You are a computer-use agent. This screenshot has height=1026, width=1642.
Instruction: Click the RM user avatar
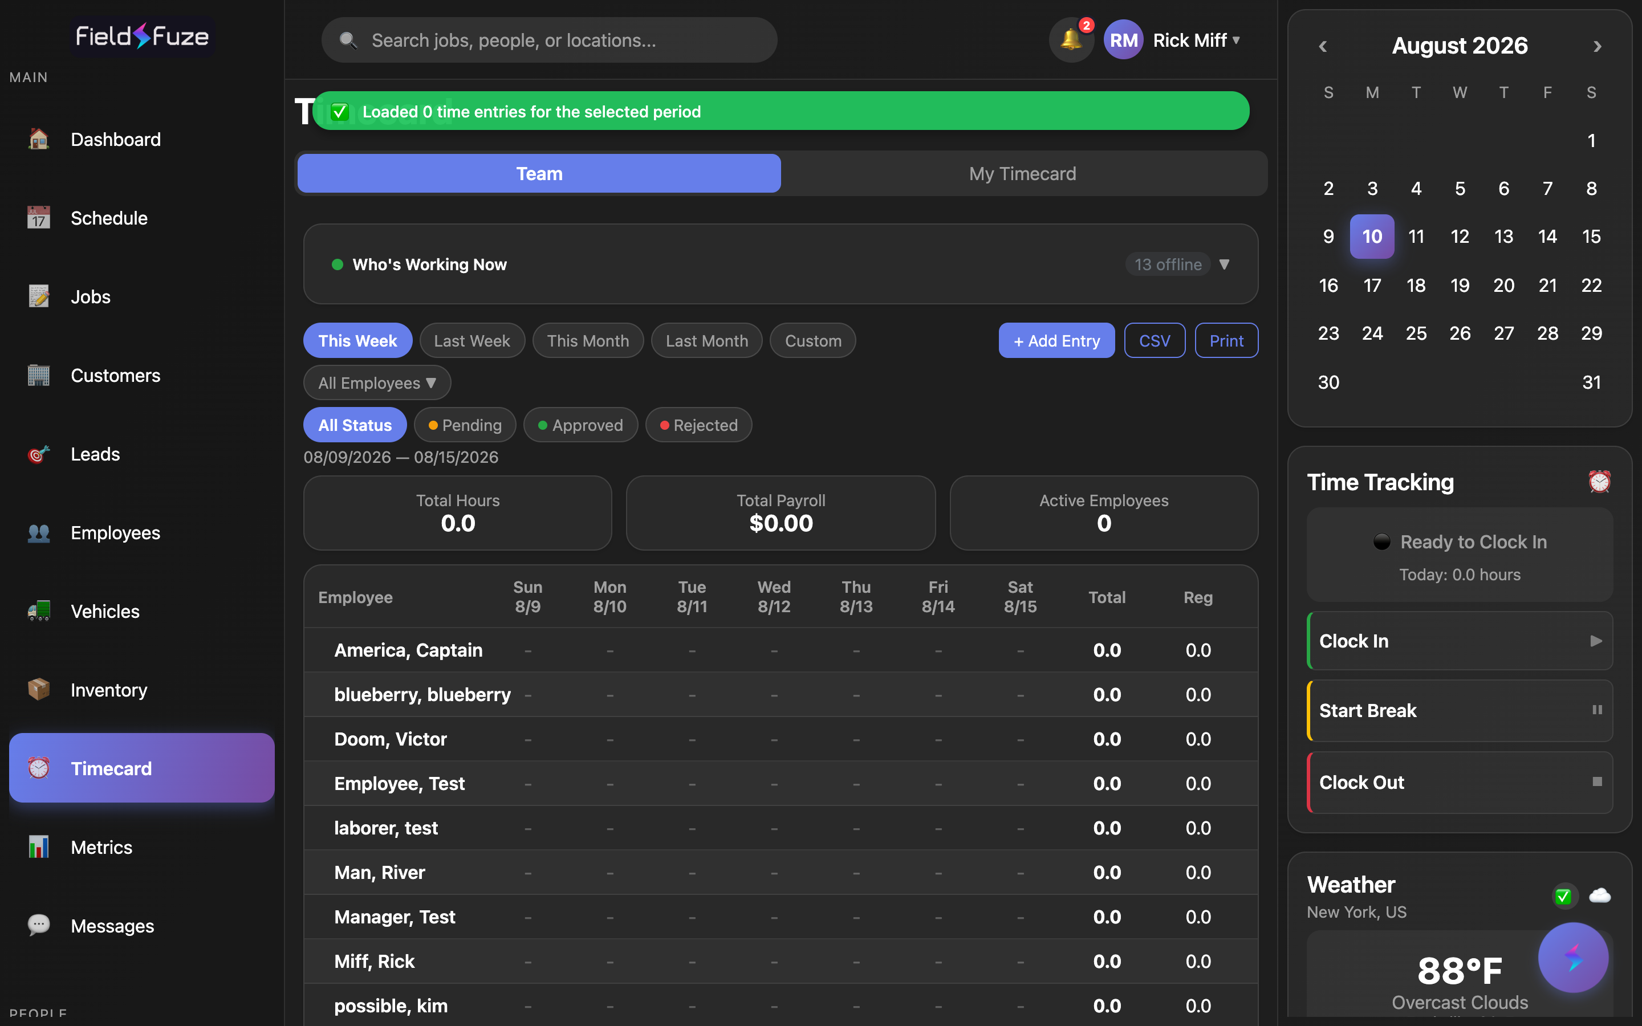(x=1124, y=40)
